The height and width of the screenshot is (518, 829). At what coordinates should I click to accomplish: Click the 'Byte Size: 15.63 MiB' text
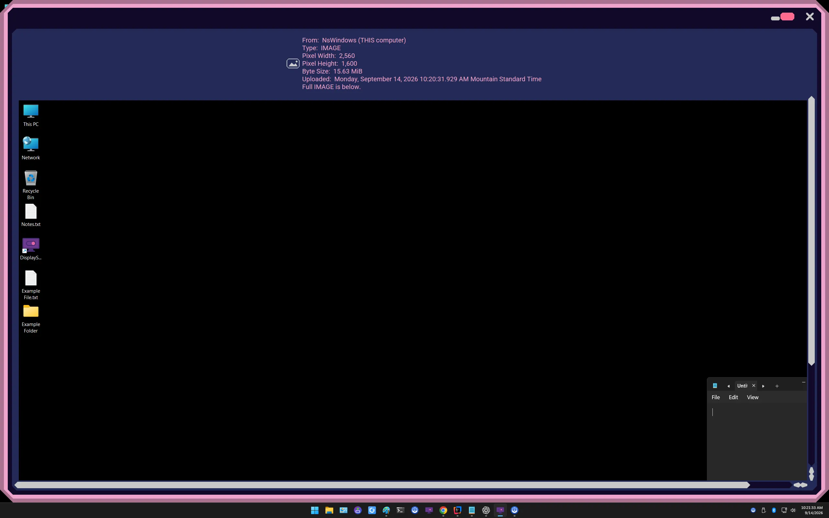332,71
